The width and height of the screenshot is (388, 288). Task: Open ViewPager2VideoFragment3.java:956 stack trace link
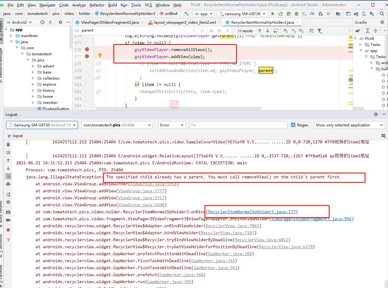point(311,219)
